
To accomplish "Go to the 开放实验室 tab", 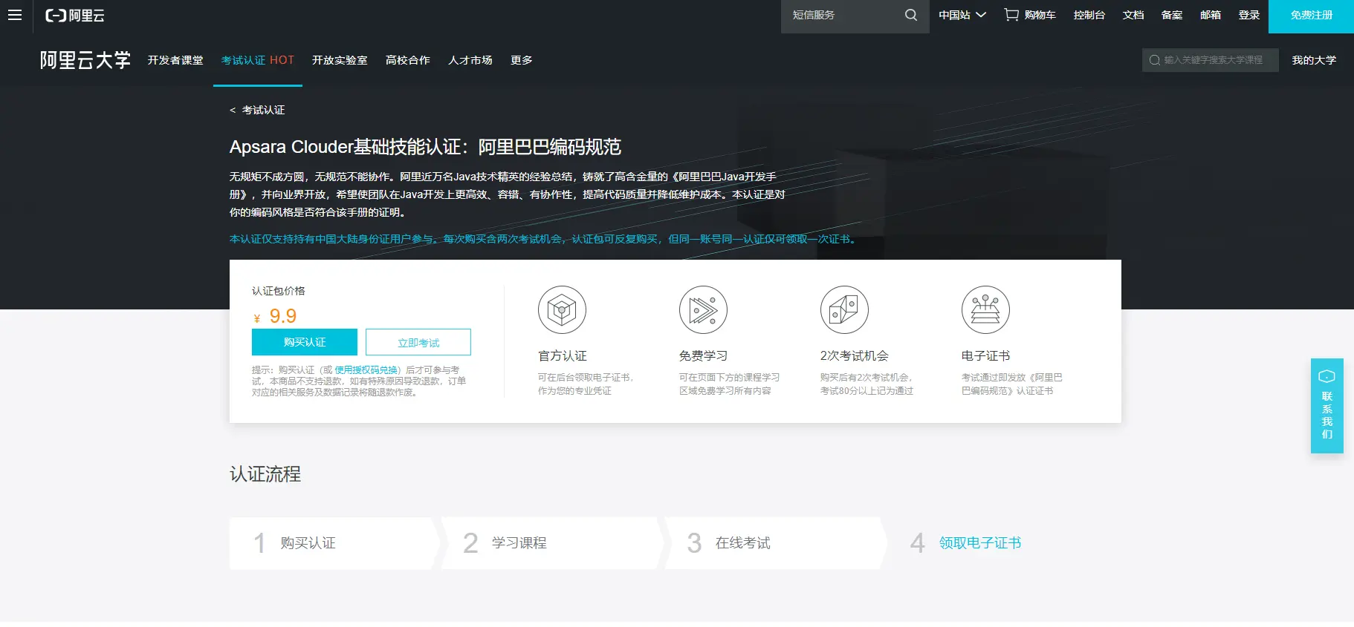I will (x=340, y=60).
